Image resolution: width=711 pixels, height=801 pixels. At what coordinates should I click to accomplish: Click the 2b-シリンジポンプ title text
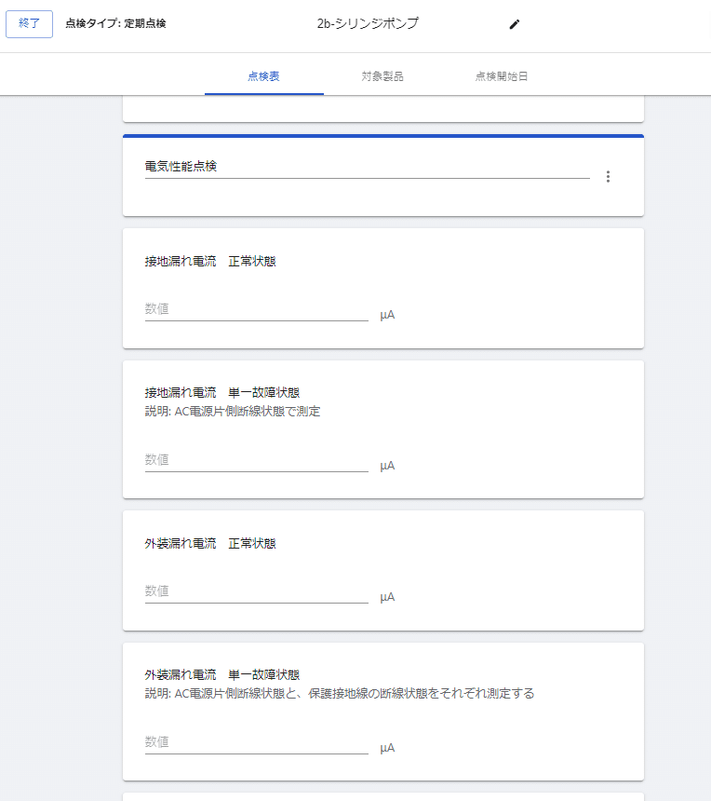(x=368, y=23)
